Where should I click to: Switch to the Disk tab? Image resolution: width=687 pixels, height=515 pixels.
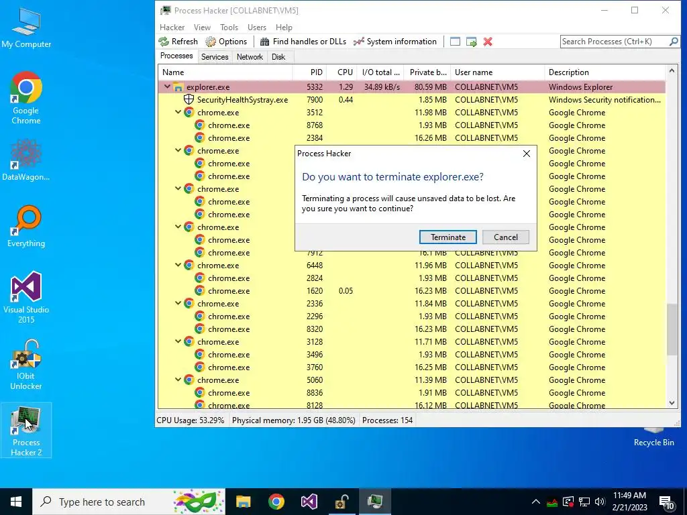pyautogui.click(x=278, y=57)
